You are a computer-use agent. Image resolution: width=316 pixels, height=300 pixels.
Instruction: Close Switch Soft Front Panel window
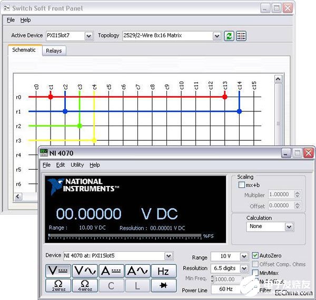pos(288,8)
